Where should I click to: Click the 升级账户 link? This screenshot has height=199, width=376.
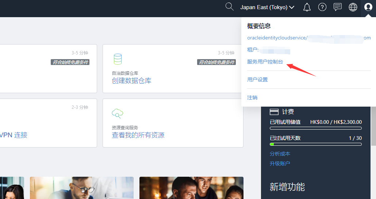click(x=280, y=163)
